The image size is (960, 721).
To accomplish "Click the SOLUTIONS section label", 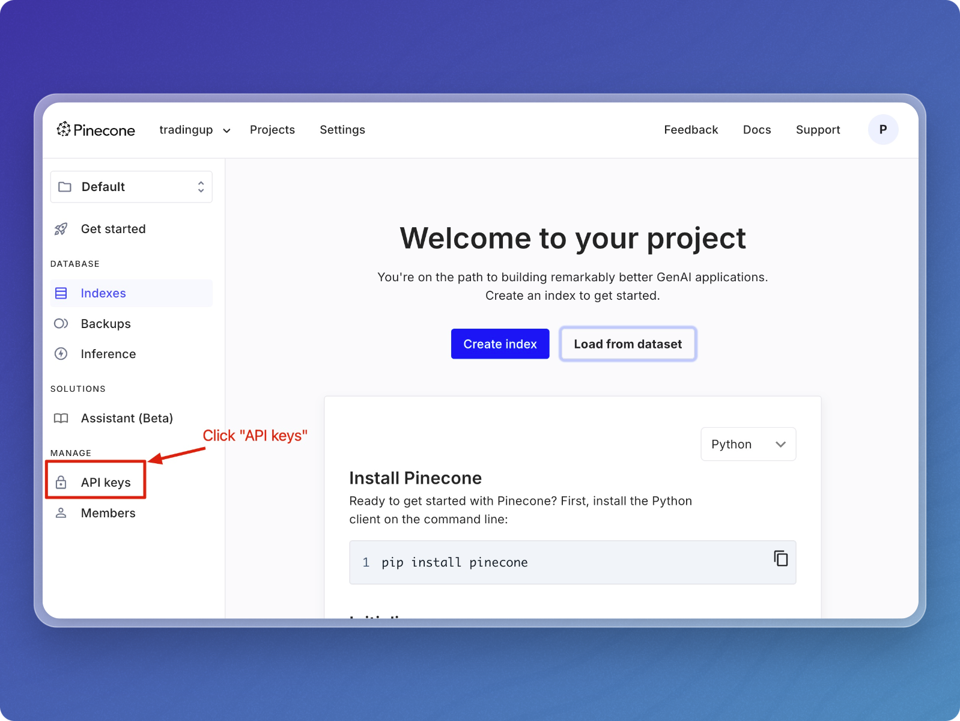I will [78, 389].
